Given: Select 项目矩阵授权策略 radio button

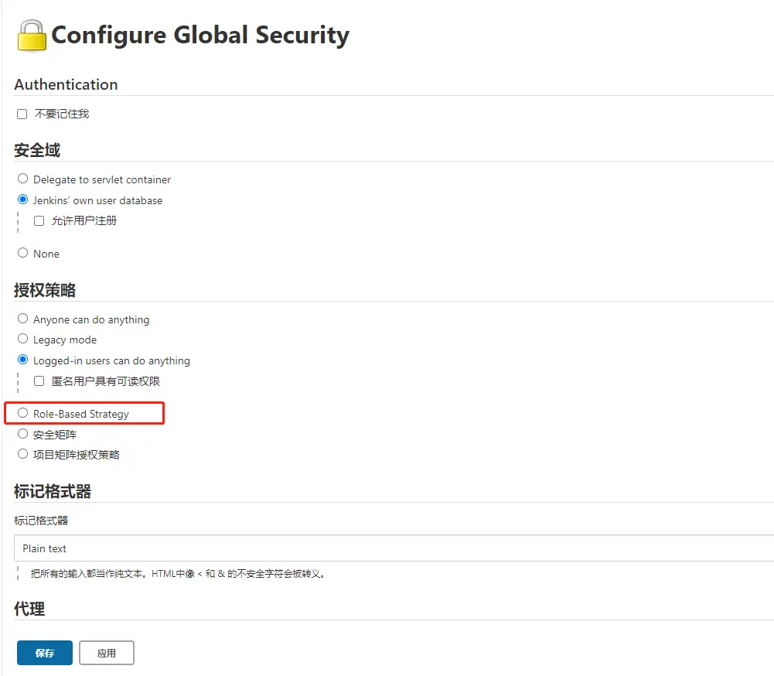Looking at the screenshot, I should coord(23,454).
